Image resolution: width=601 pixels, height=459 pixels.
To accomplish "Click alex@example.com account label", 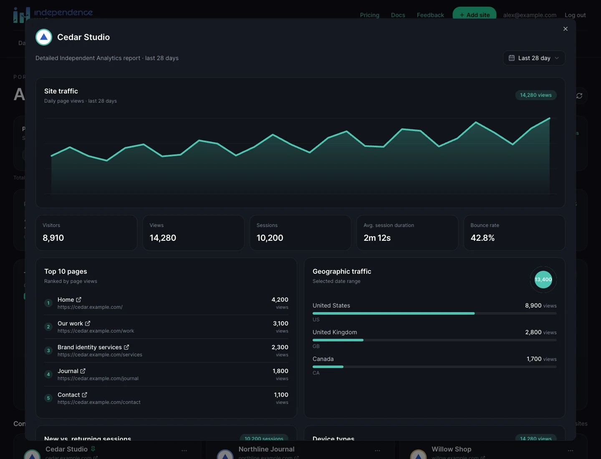I will pyautogui.click(x=530, y=15).
